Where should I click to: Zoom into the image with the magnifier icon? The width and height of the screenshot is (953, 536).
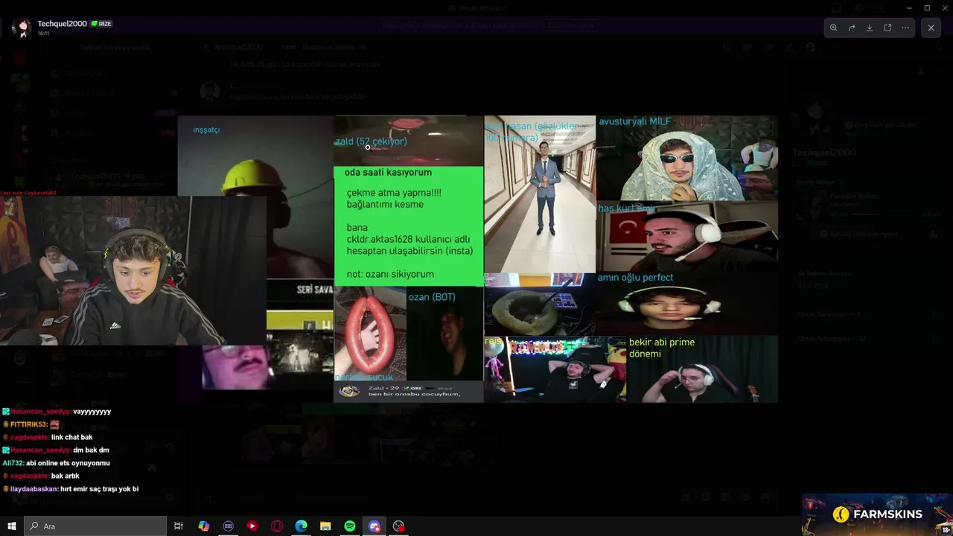(x=833, y=28)
